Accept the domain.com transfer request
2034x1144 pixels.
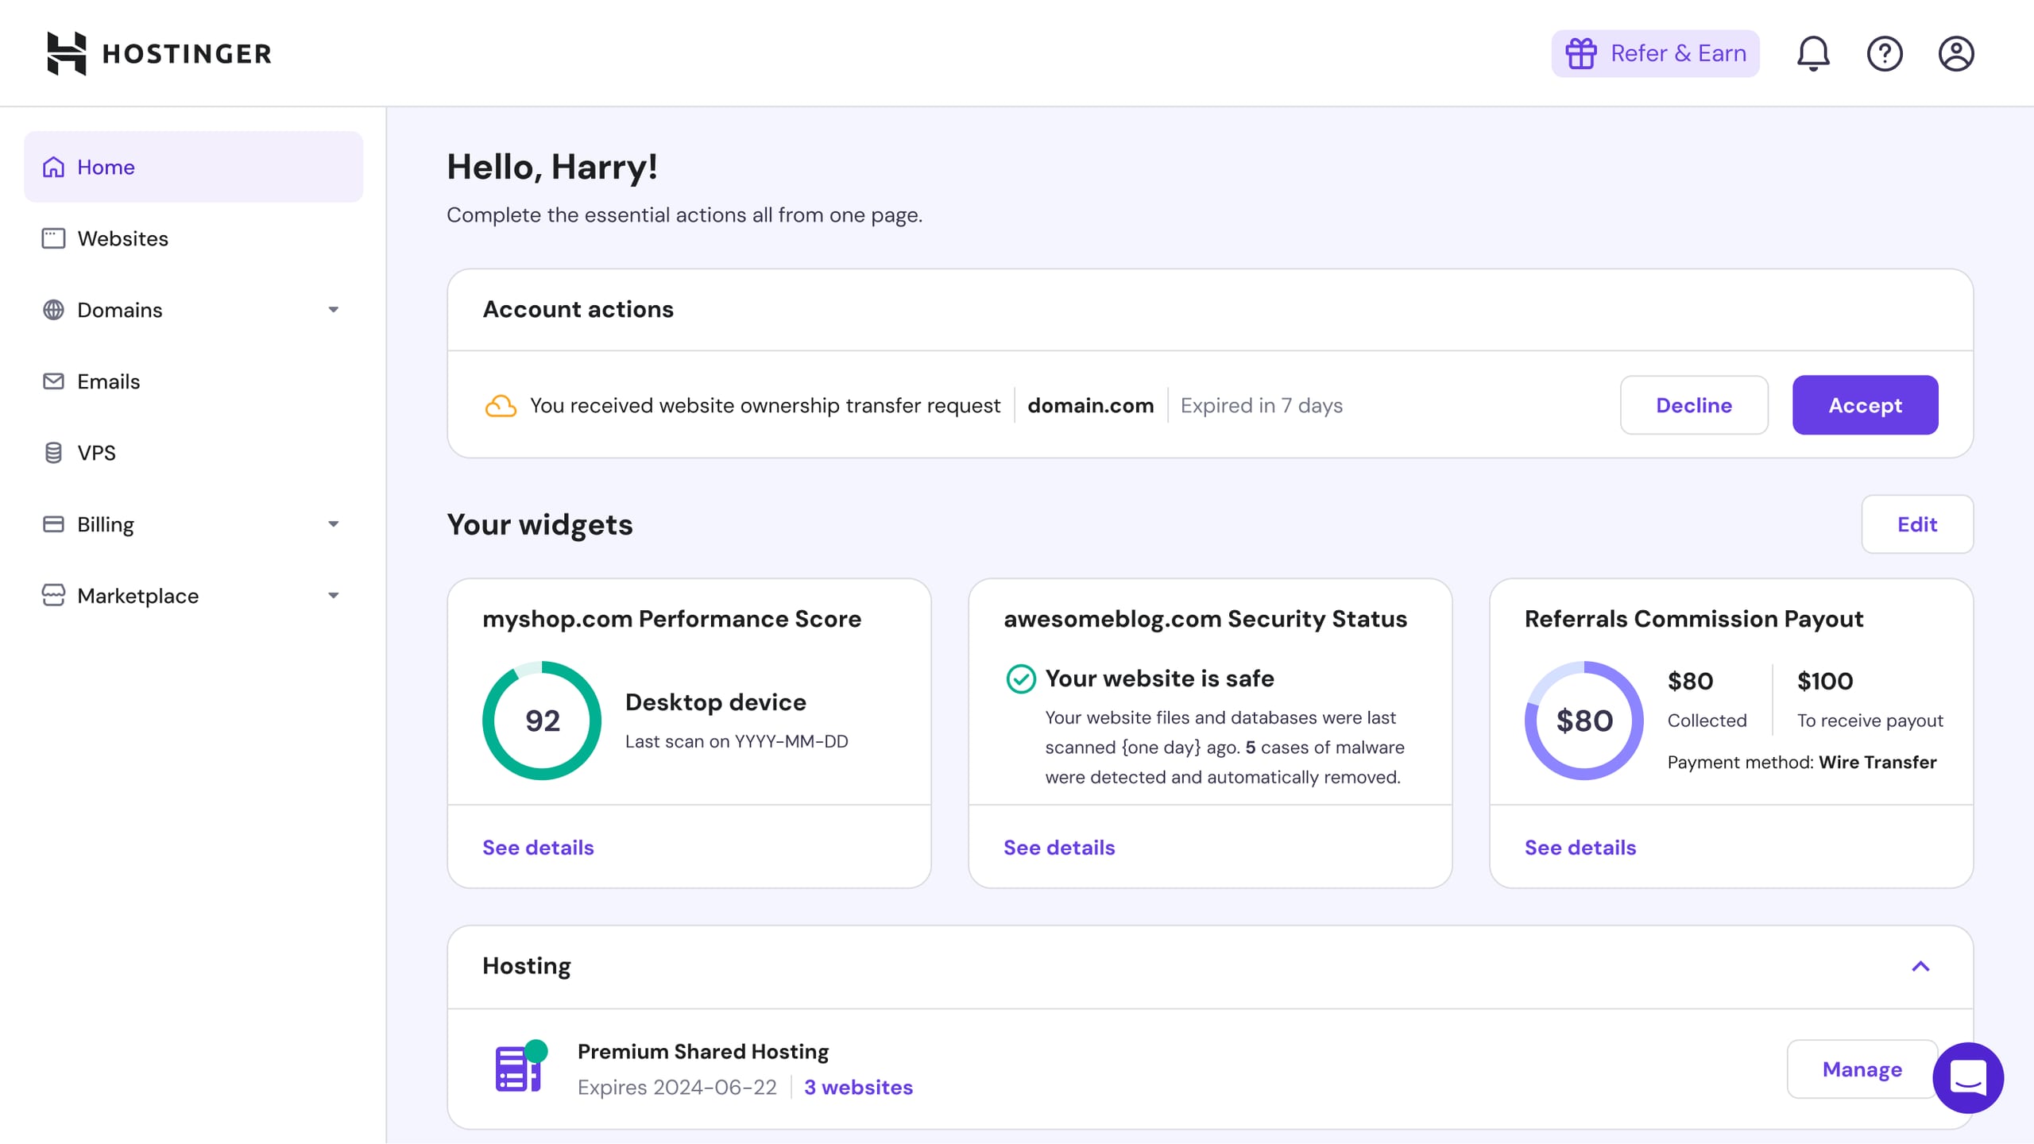(1865, 405)
